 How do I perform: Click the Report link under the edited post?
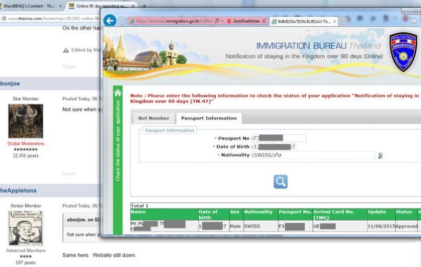point(69,66)
